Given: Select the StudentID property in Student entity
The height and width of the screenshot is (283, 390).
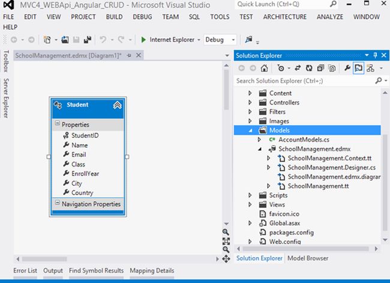Looking at the screenshot, I should coord(85,136).
